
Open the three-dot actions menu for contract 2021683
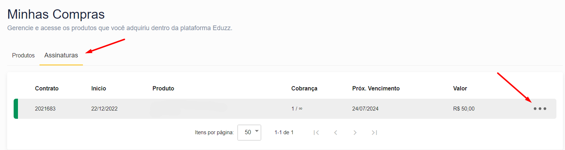click(x=540, y=109)
